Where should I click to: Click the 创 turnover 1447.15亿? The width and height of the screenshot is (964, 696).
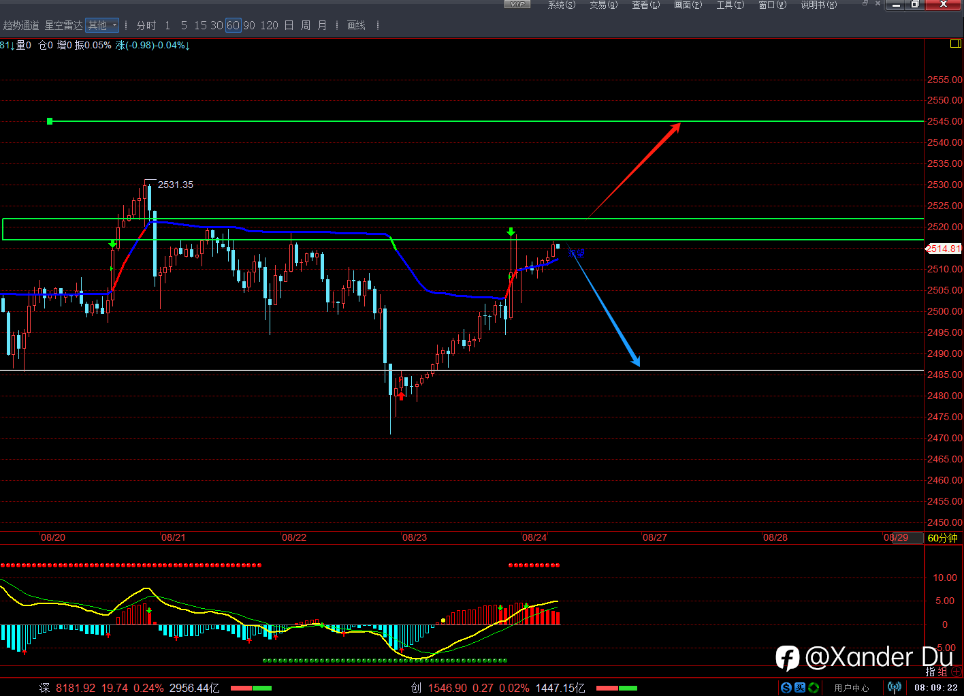click(560, 688)
